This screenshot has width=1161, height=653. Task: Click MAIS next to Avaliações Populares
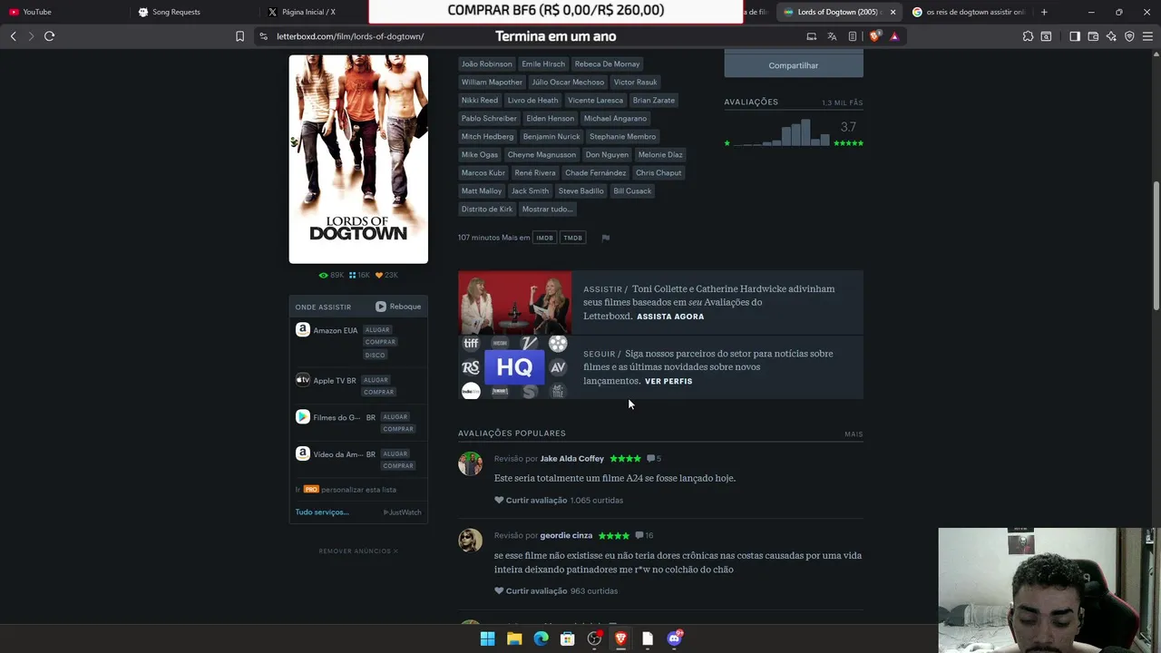(x=854, y=434)
